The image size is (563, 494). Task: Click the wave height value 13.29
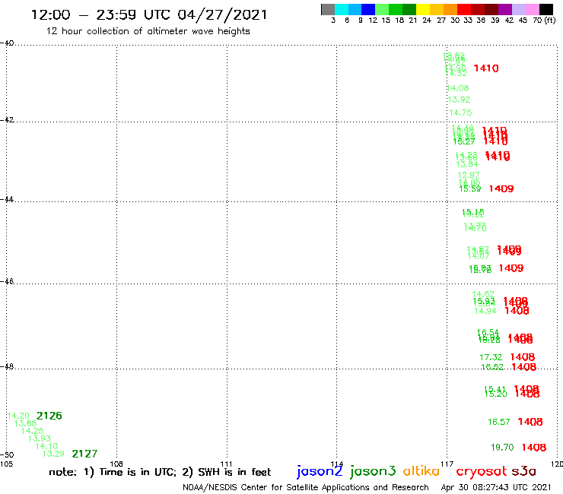click(53, 454)
